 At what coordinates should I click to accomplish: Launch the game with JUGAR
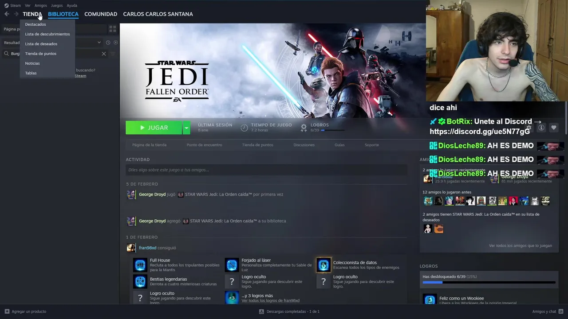[154, 128]
